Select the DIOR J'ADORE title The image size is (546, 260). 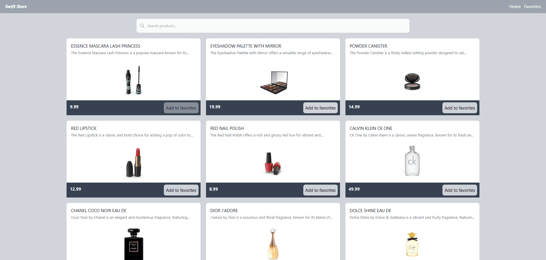click(224, 211)
